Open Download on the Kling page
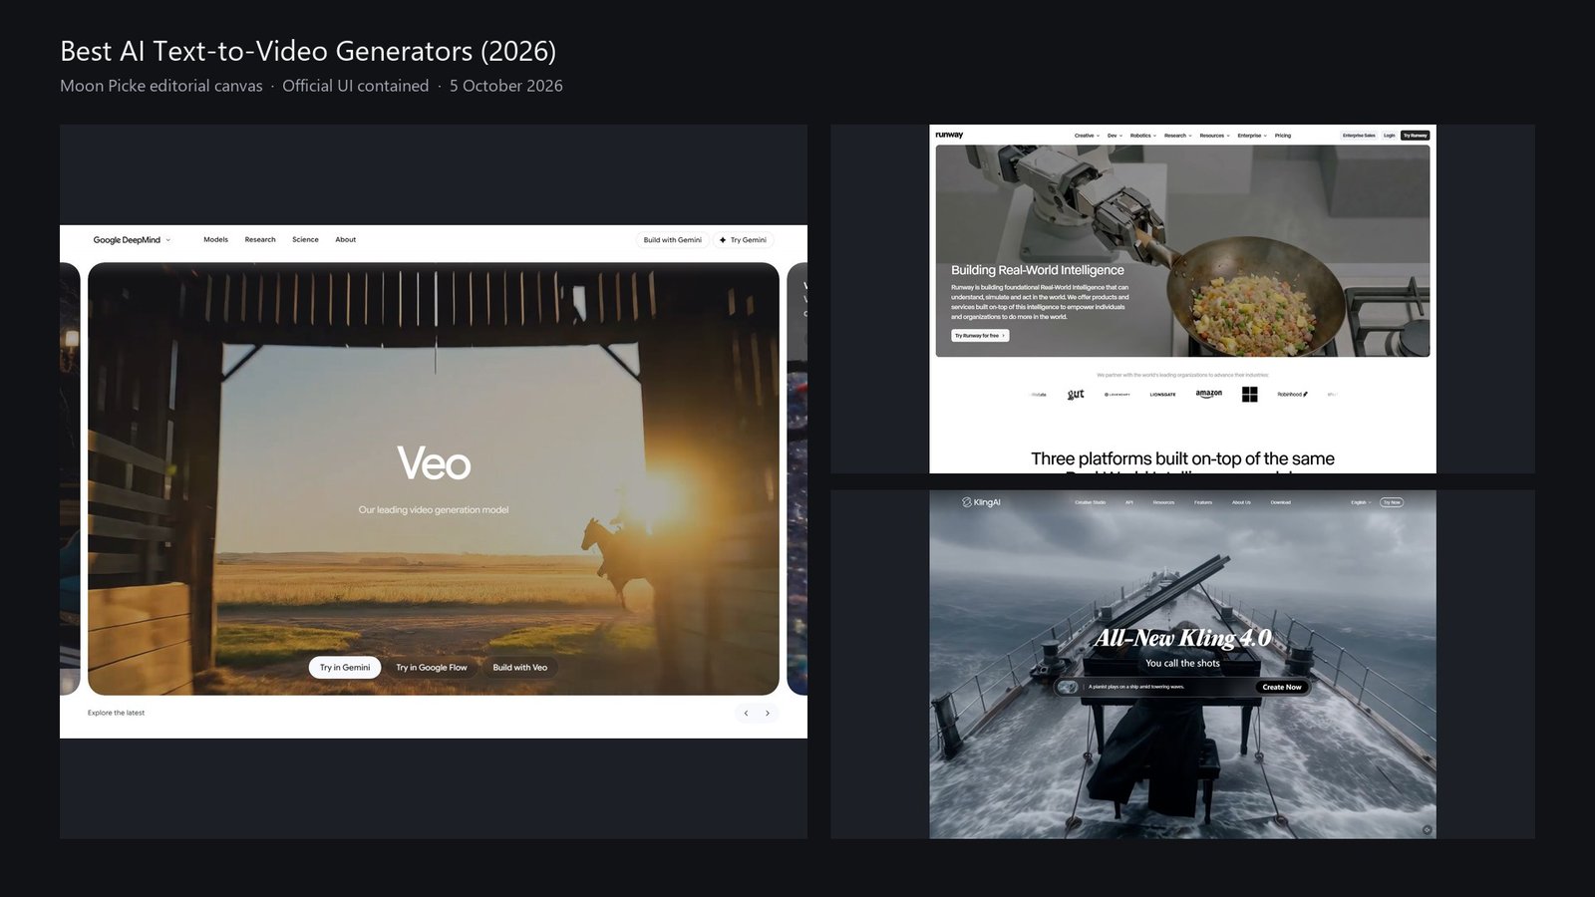The image size is (1595, 897). click(x=1281, y=502)
